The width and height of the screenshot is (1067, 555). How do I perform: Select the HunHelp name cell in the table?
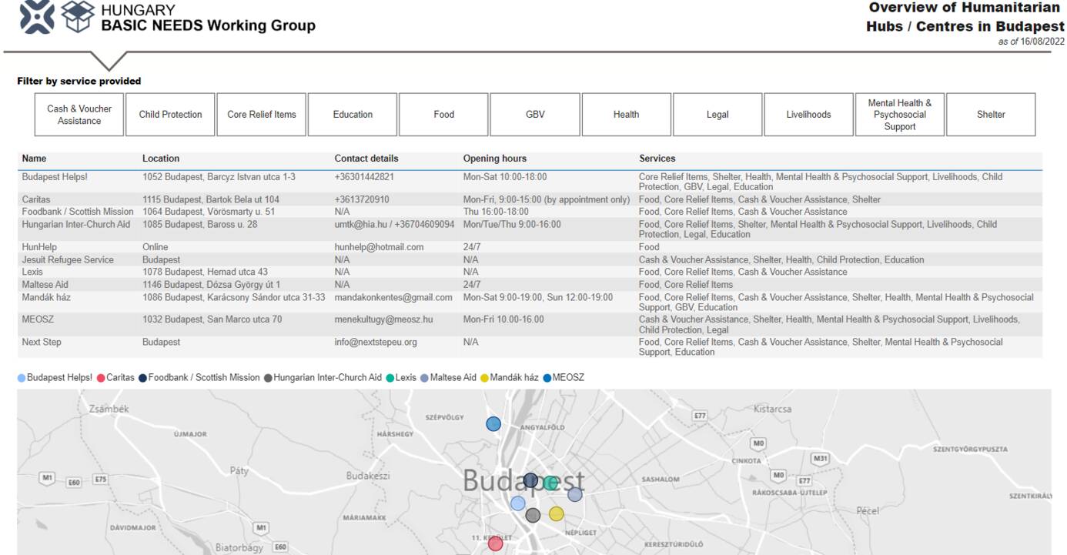point(39,247)
